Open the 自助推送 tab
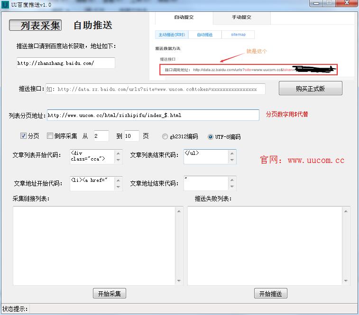 pos(93,26)
